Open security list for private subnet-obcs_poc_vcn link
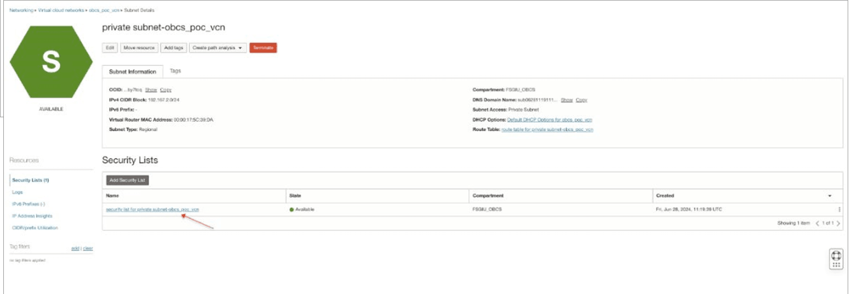 point(152,209)
